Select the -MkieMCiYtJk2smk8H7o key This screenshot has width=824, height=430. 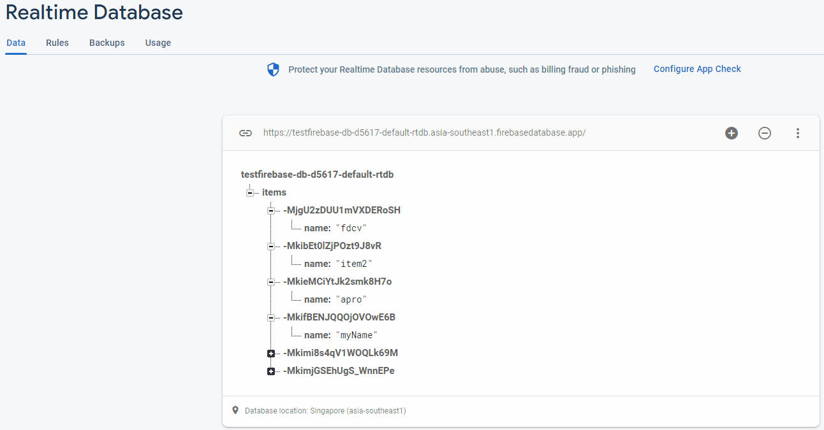(x=337, y=282)
